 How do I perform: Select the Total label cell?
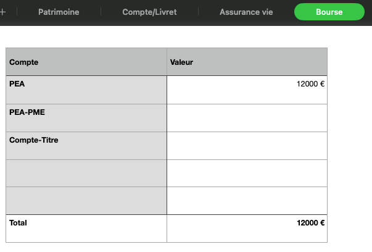point(86,229)
